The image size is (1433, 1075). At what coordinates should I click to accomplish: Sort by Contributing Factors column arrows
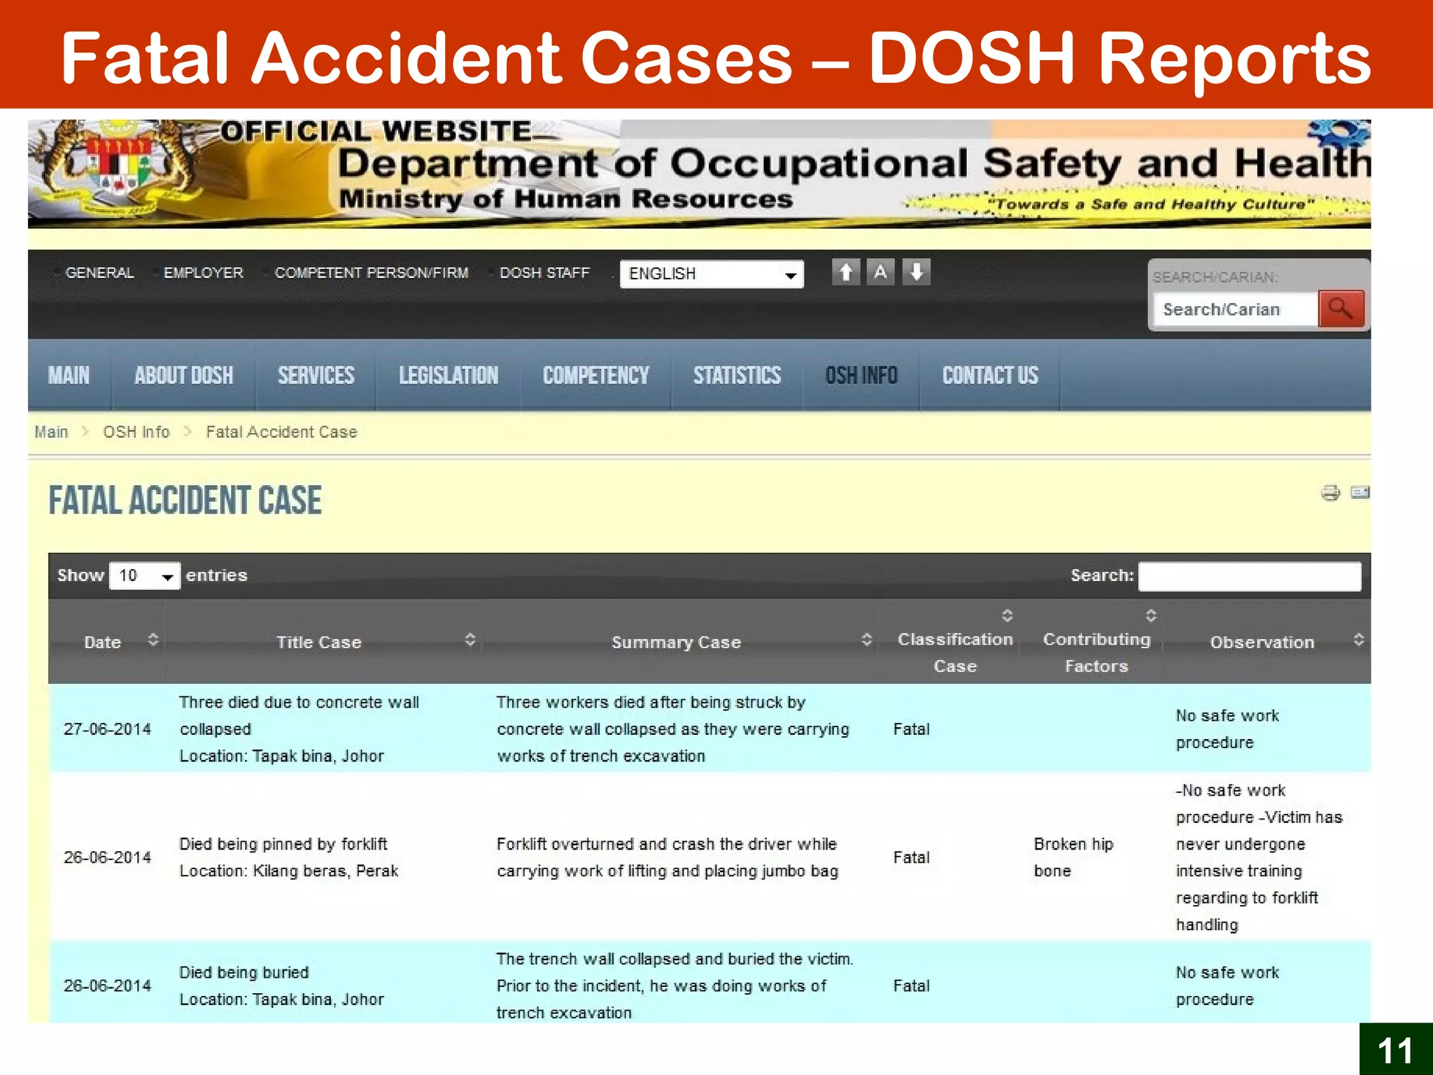pos(1151,615)
